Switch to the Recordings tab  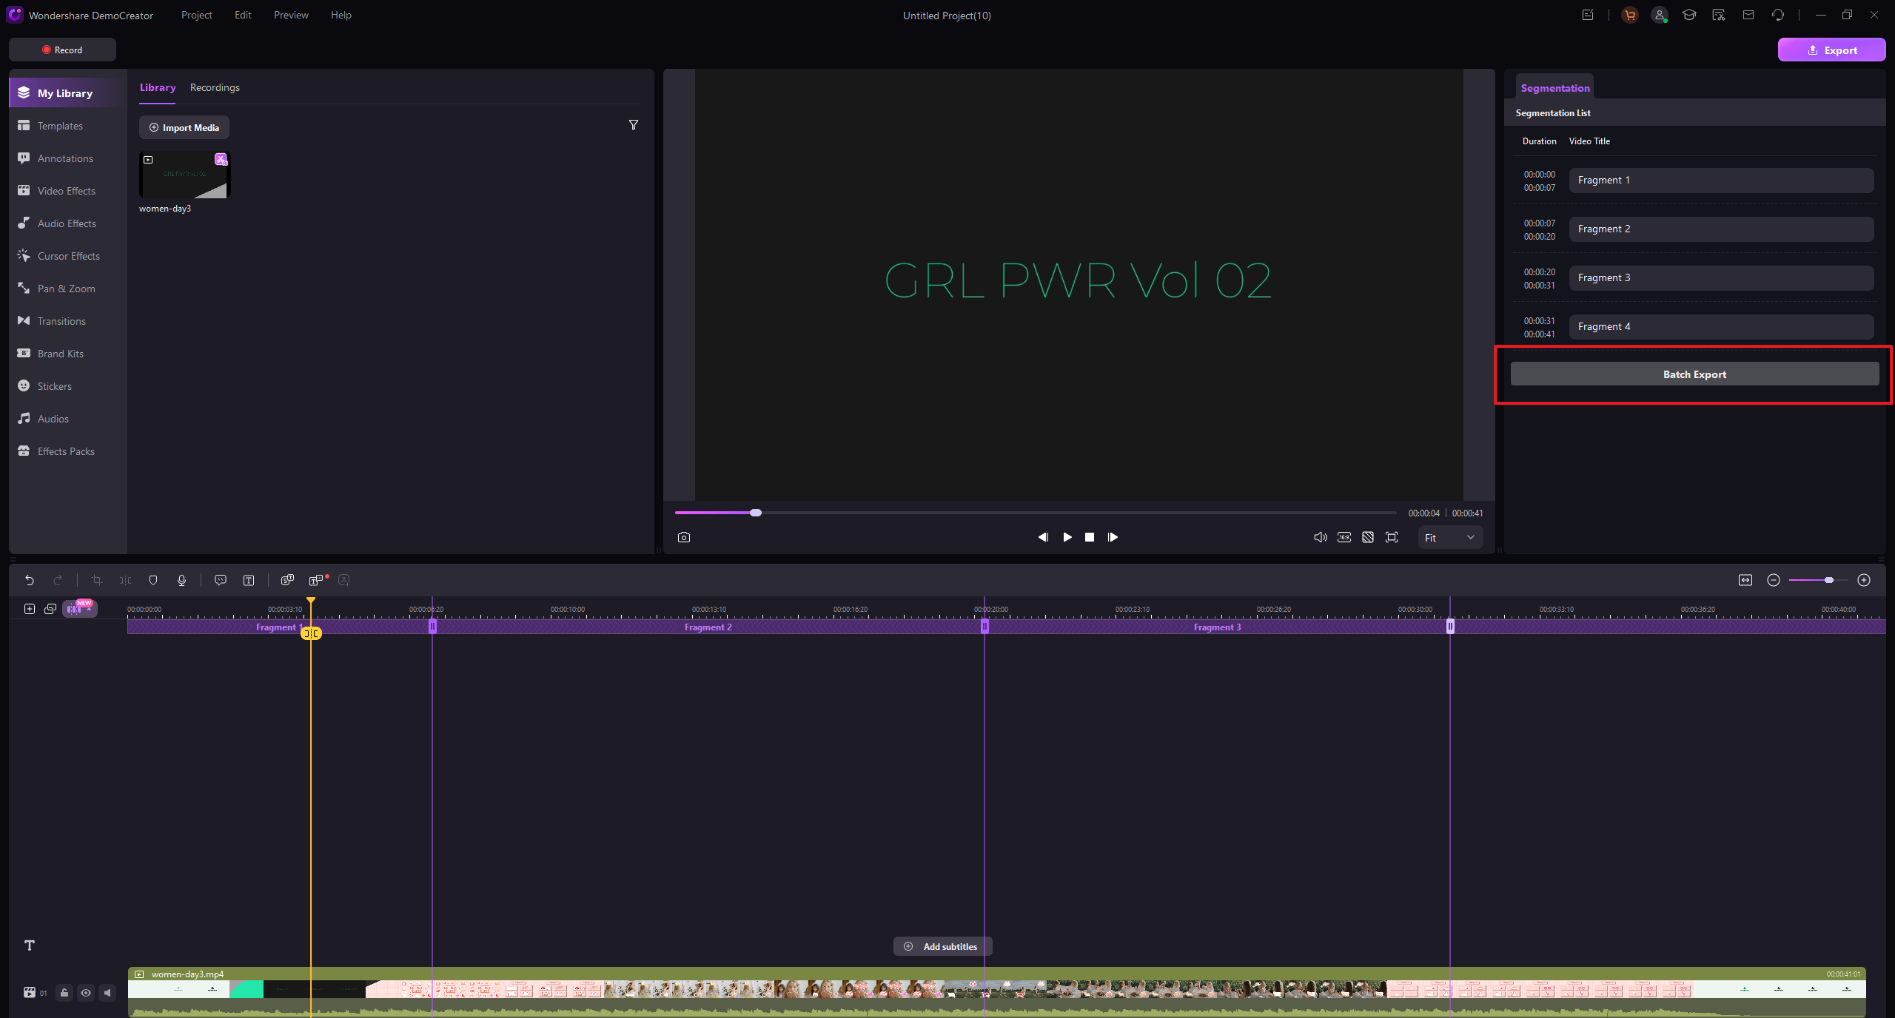pyautogui.click(x=215, y=87)
